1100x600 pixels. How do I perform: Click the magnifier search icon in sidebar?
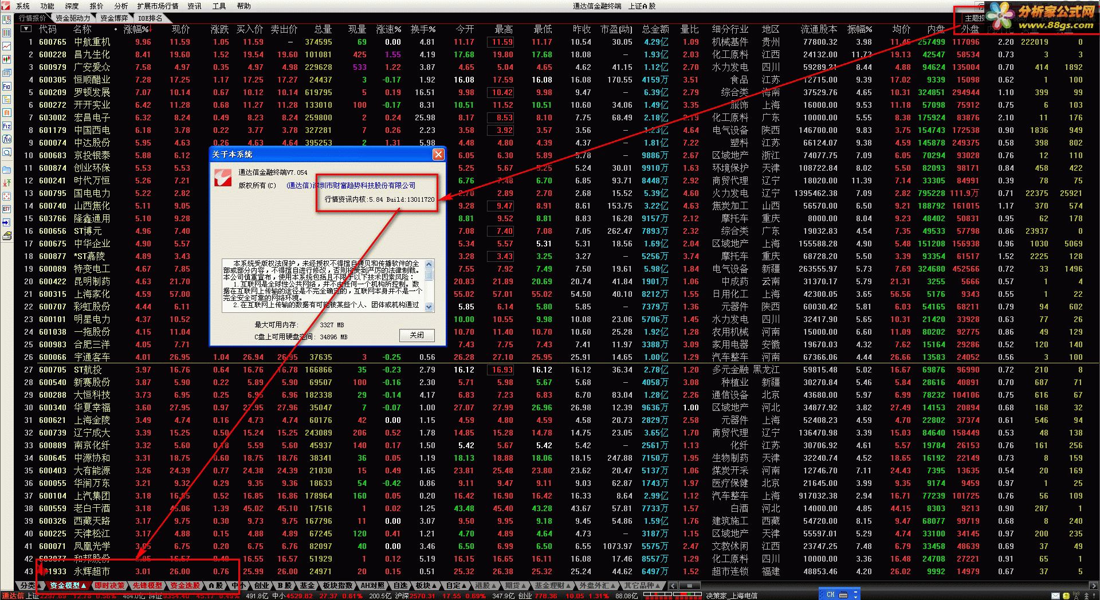pyautogui.click(x=7, y=152)
